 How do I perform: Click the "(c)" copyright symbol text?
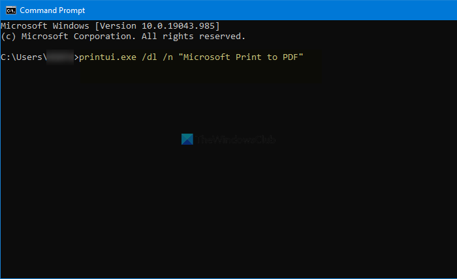pyautogui.click(x=9, y=37)
